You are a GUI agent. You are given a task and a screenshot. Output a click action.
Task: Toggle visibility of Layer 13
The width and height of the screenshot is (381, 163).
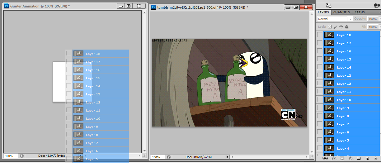(320, 75)
